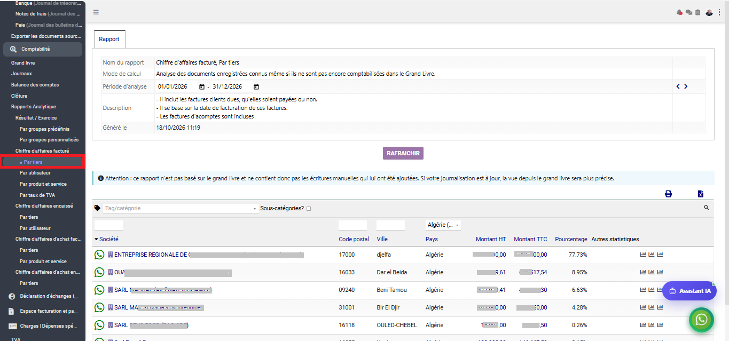This screenshot has width=729, height=341.
Task: Go to next period arrow
Action: pyautogui.click(x=686, y=86)
